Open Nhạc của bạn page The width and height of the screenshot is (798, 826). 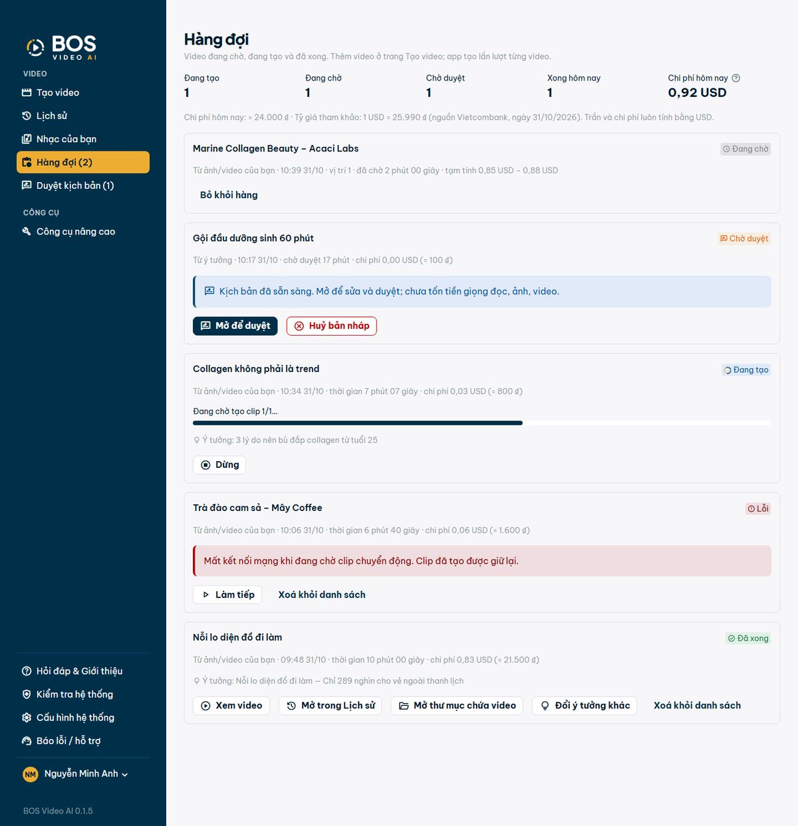coord(83,139)
